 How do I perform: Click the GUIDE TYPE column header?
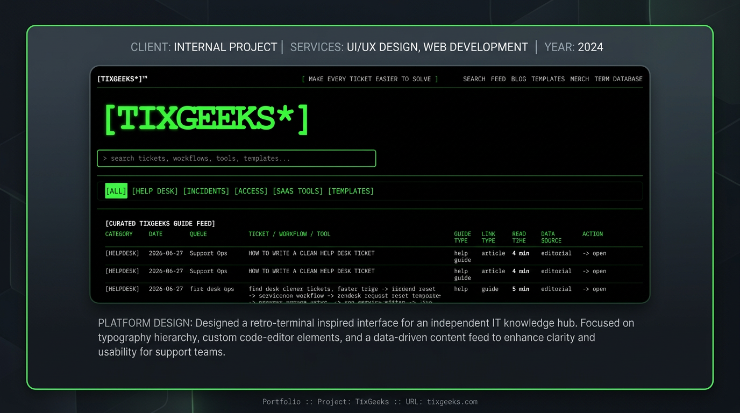point(462,237)
